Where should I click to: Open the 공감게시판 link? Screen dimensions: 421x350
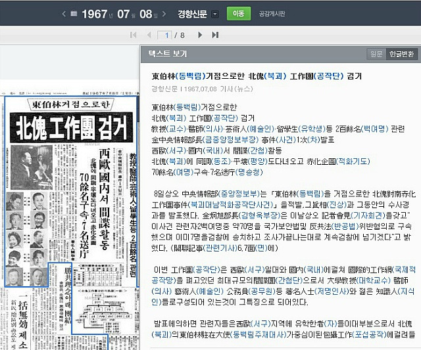click(272, 14)
